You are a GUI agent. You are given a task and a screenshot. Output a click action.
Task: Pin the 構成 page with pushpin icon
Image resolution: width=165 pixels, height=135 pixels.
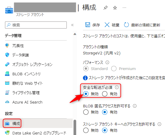click(105, 8)
